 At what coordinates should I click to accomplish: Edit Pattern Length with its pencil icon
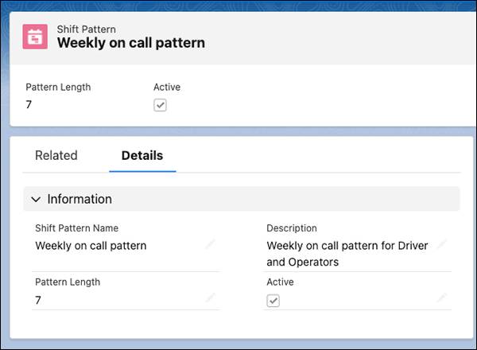[x=210, y=297]
